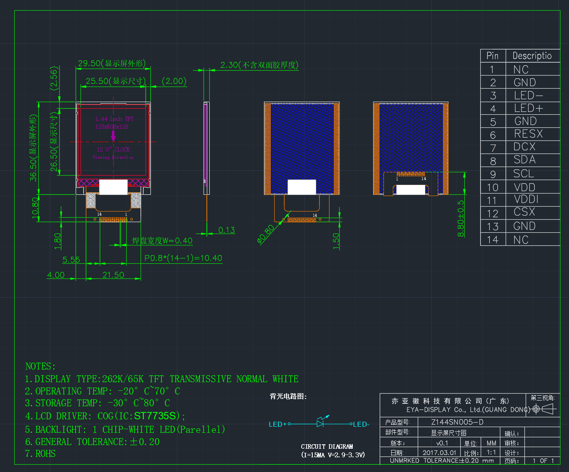Click the "7.ROHS" note
569x472 pixels.
(x=40, y=454)
